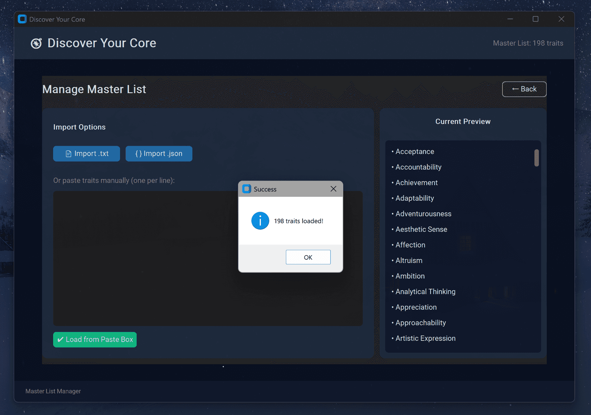This screenshot has height=415, width=591.
Task: Click the Import .txt button
Action: click(x=87, y=154)
